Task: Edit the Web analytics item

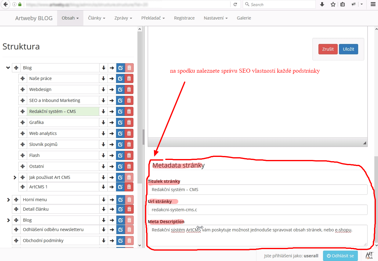Action: [x=120, y=133]
